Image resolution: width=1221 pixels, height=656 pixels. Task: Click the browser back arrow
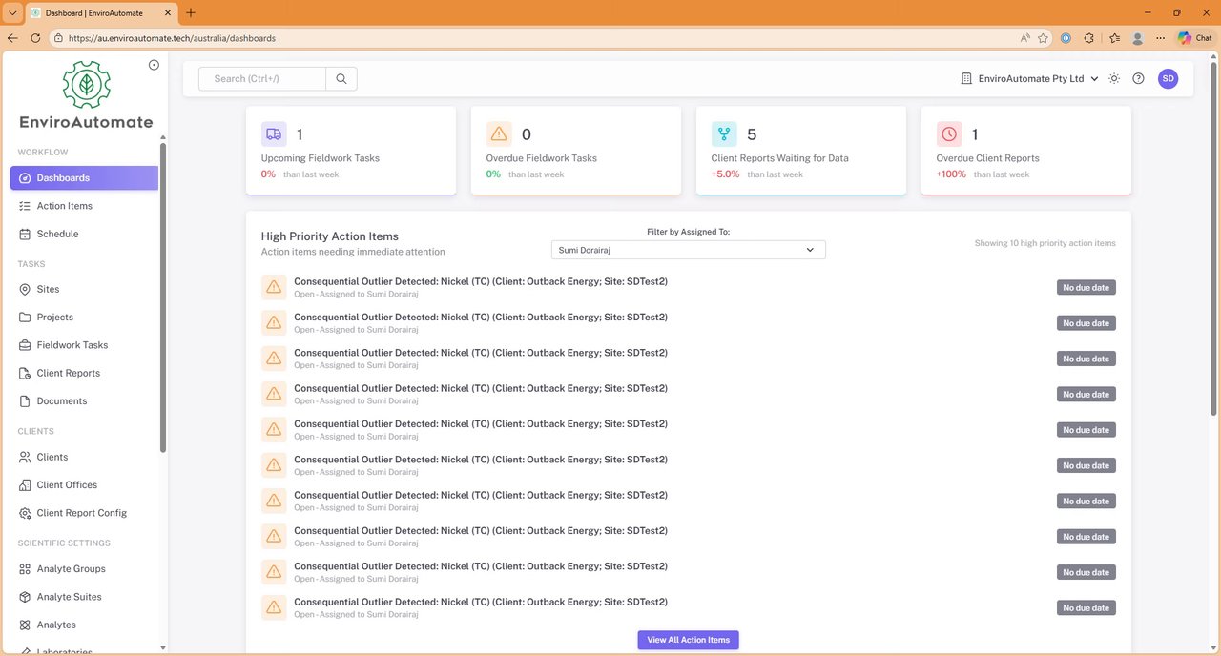coord(12,38)
